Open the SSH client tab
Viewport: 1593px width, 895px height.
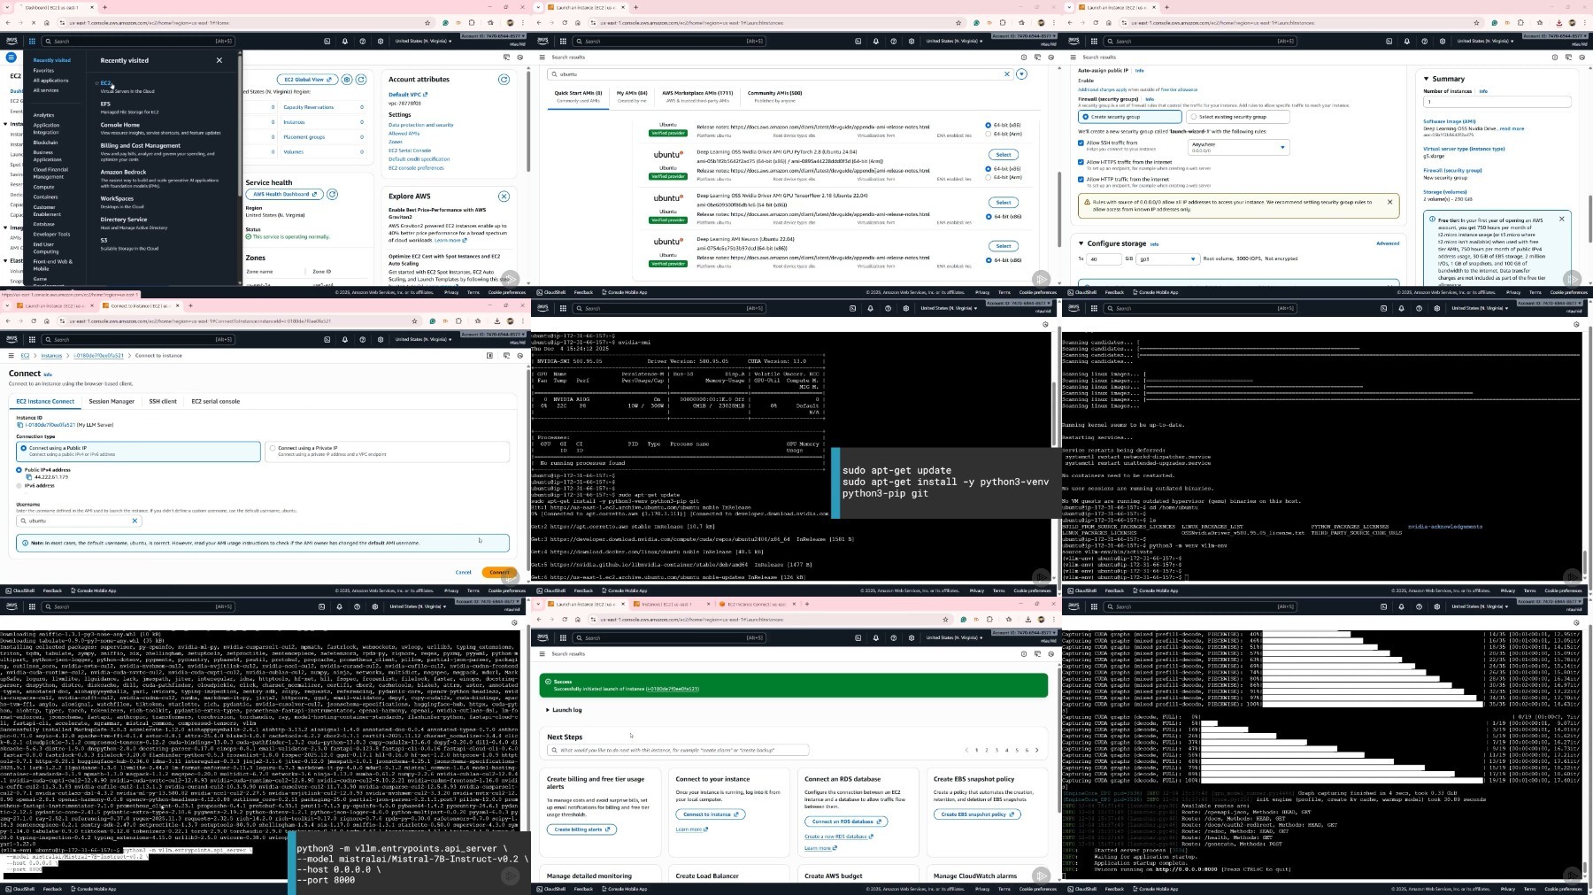[x=163, y=401]
